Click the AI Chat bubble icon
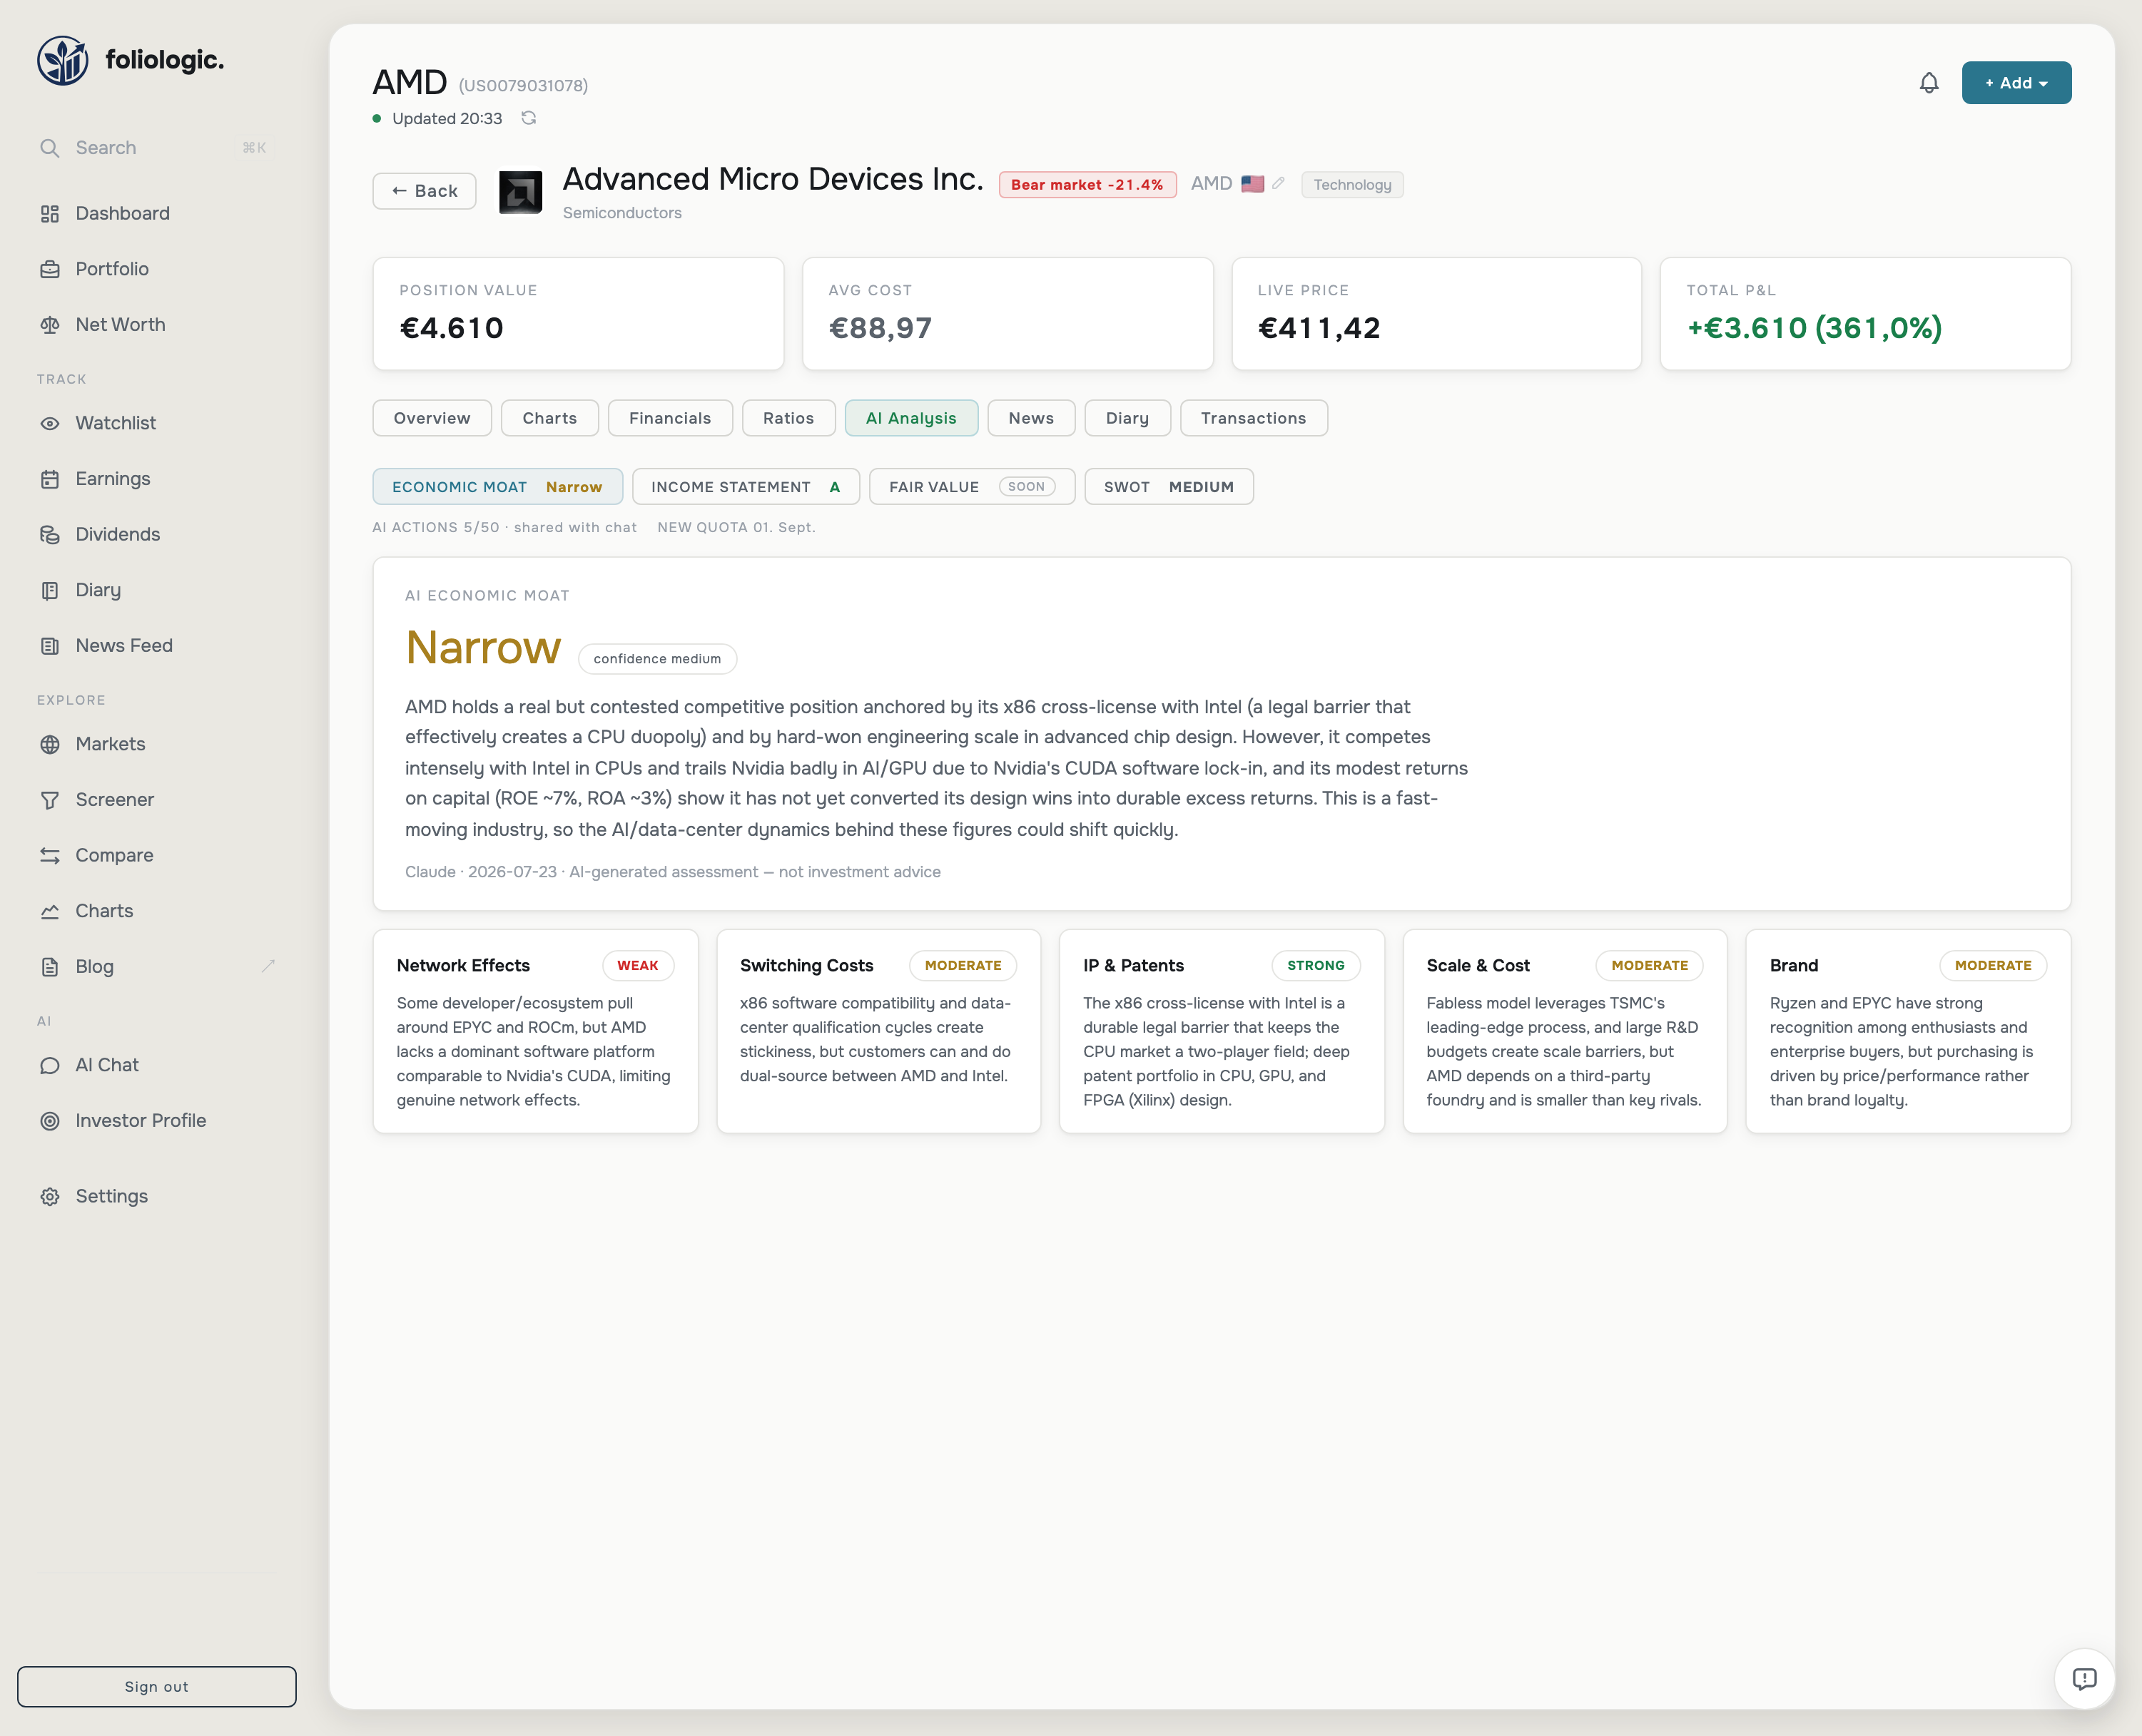Screen dimensions: 2142x1736 (49, 1065)
